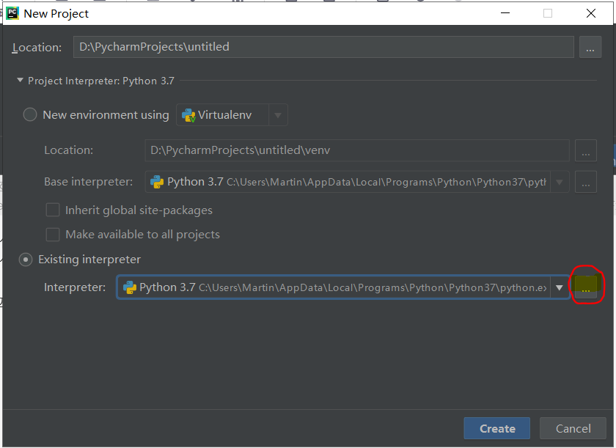Enable Inherit global site-packages checkbox

(x=53, y=210)
